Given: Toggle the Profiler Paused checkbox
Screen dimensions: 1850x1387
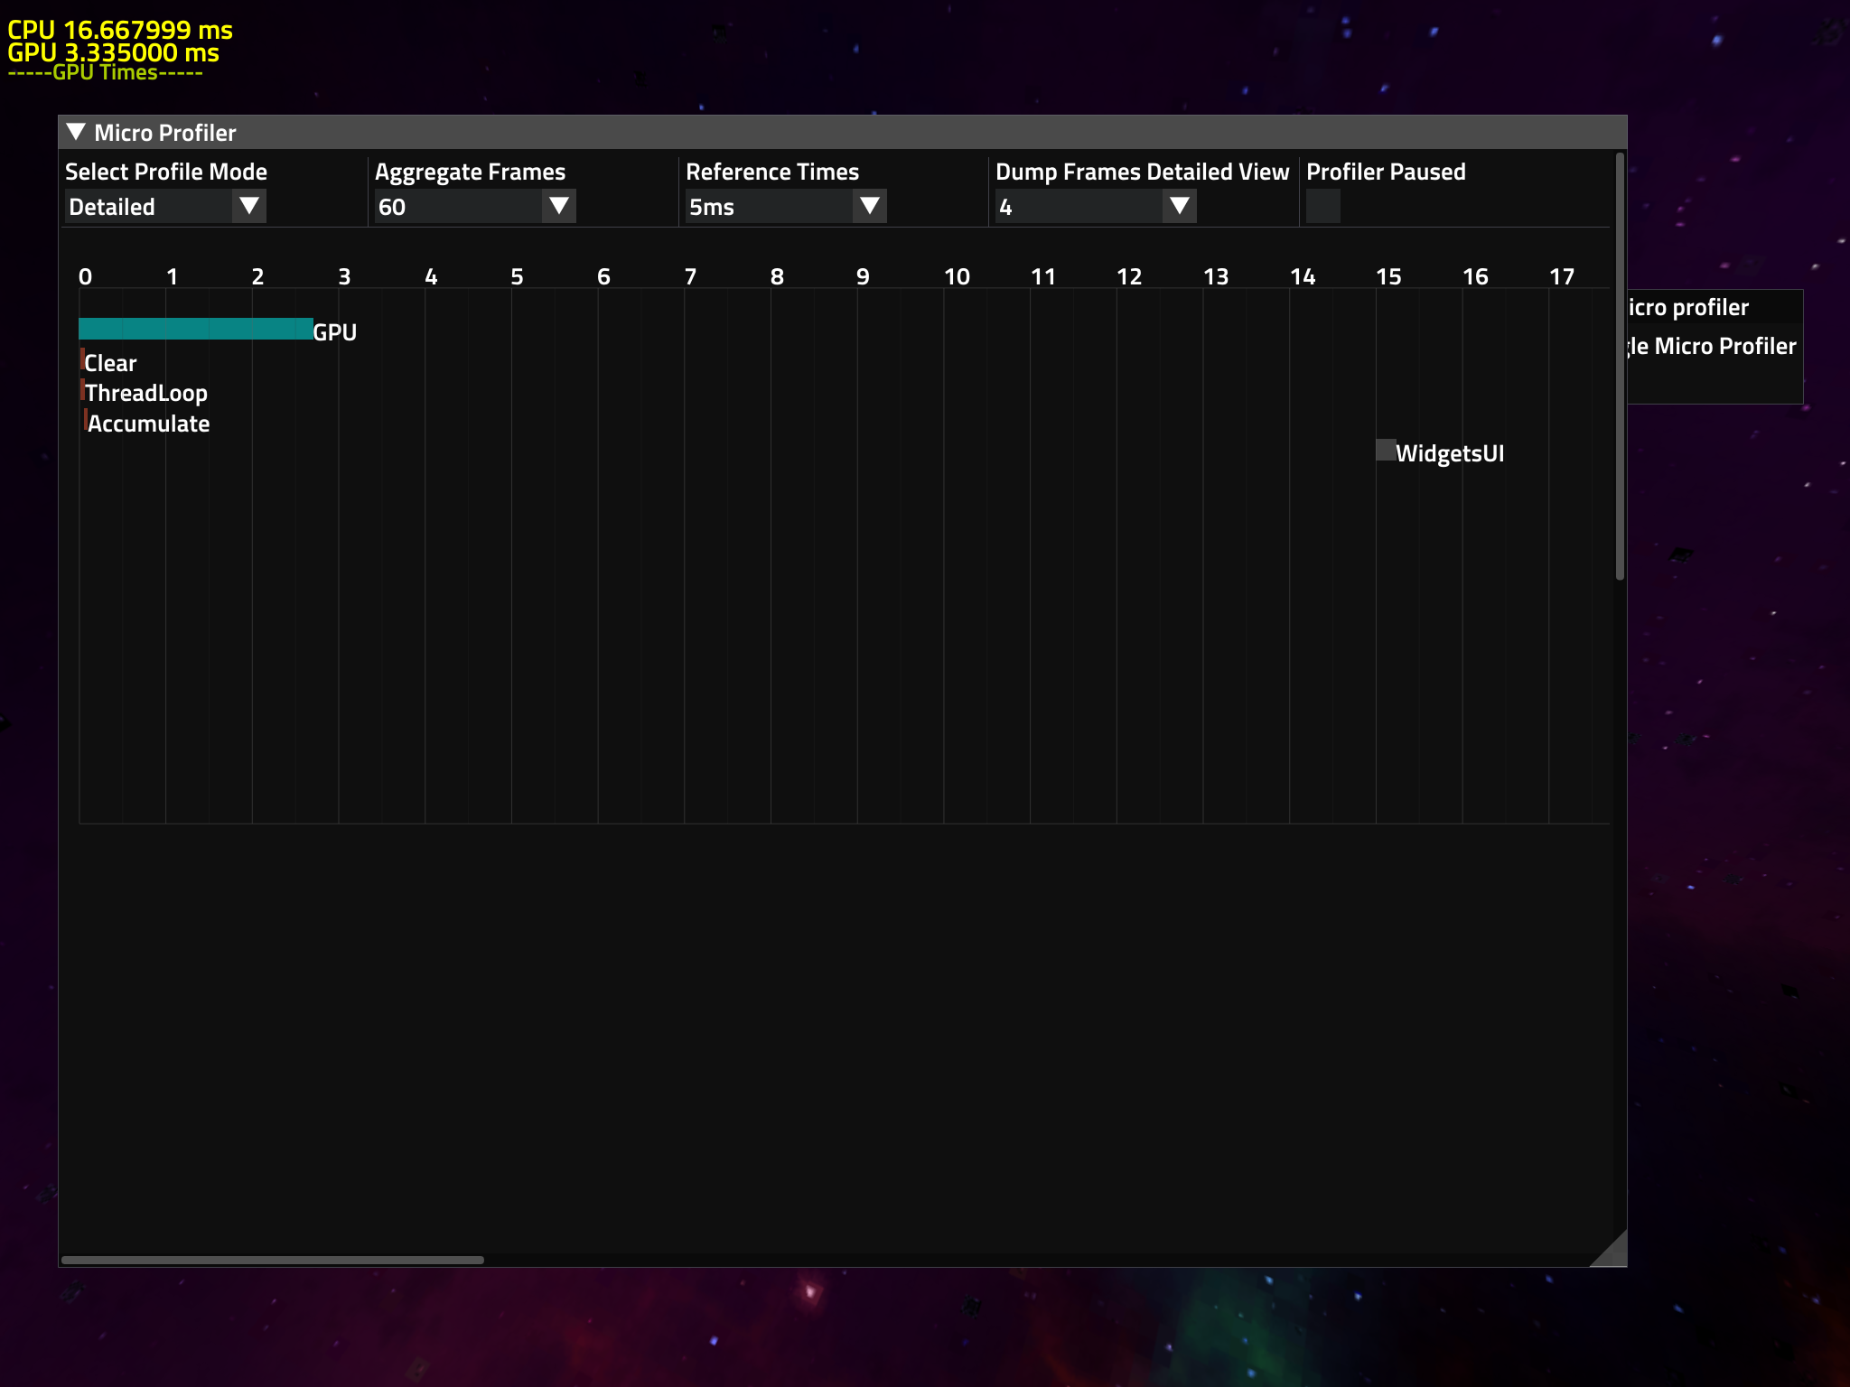Looking at the screenshot, I should pos(1322,206).
